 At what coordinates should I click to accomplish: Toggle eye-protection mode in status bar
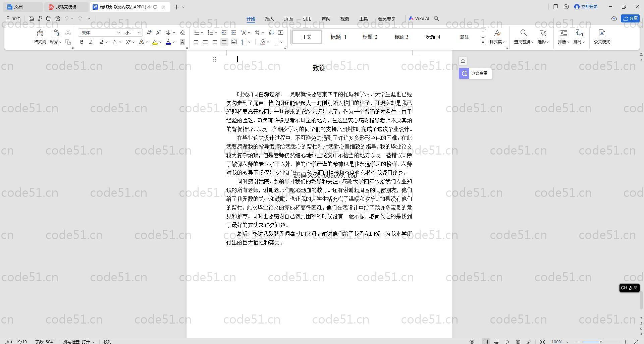click(472, 342)
